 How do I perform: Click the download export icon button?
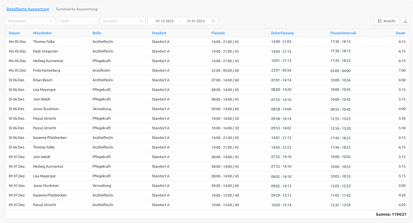click(405, 21)
